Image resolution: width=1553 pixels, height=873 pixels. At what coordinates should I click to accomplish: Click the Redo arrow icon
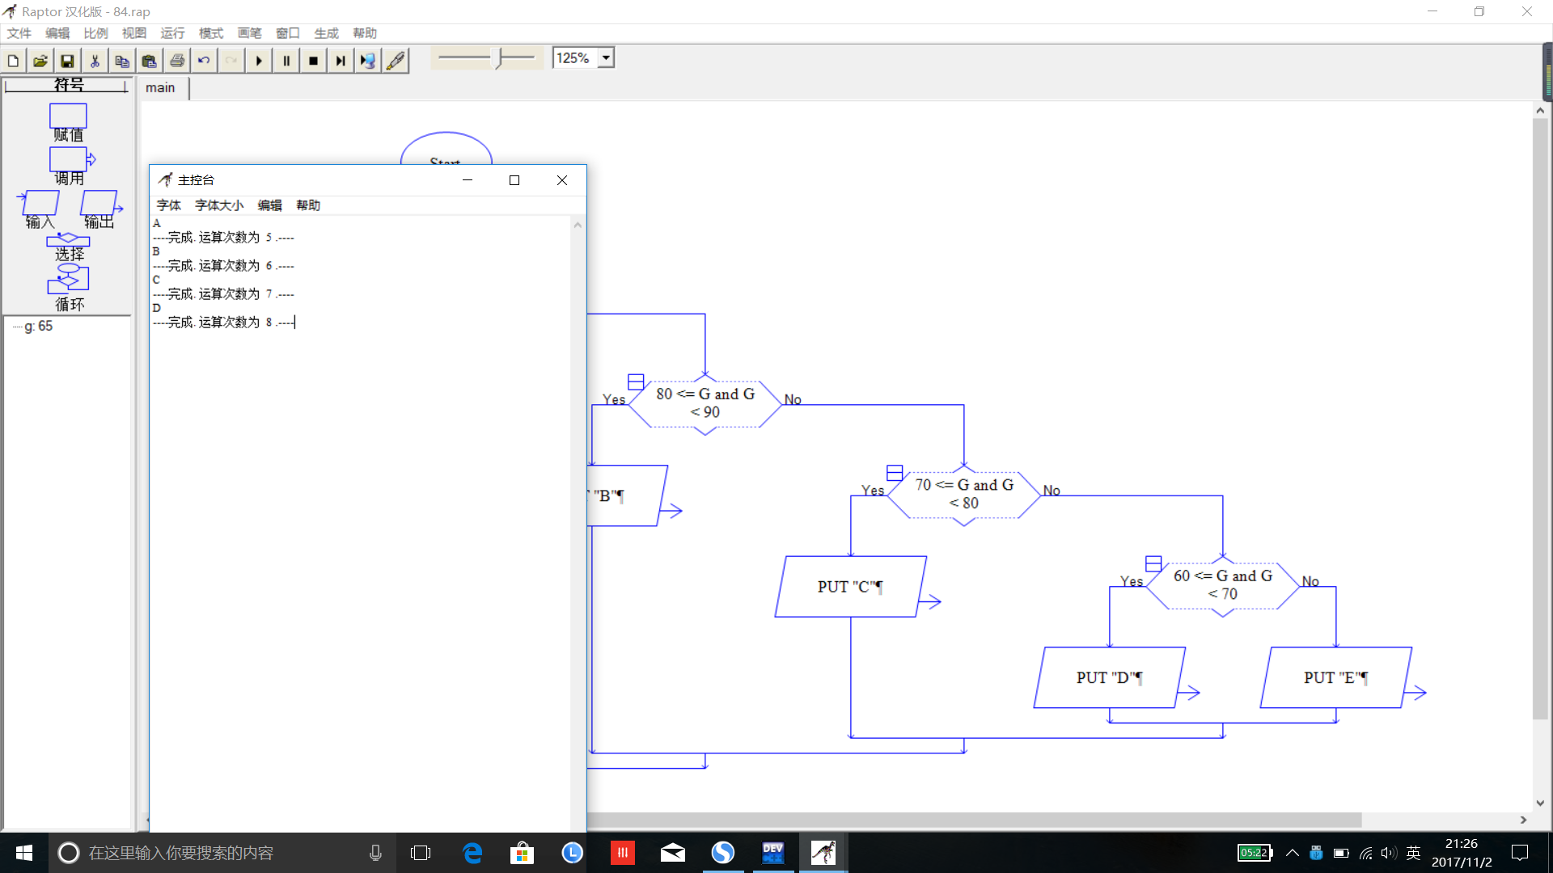[231, 61]
